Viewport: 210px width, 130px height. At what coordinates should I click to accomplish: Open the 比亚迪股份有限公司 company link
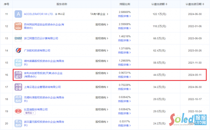click(x=36, y=109)
